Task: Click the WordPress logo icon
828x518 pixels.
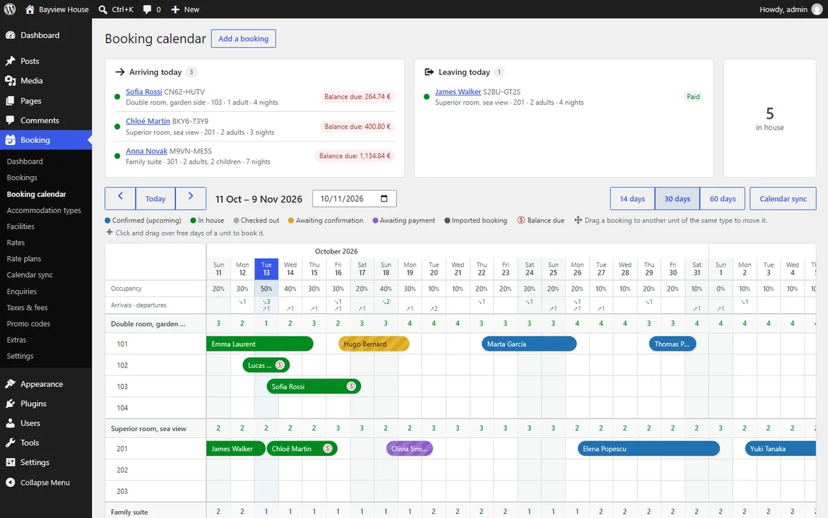Action: click(x=10, y=10)
